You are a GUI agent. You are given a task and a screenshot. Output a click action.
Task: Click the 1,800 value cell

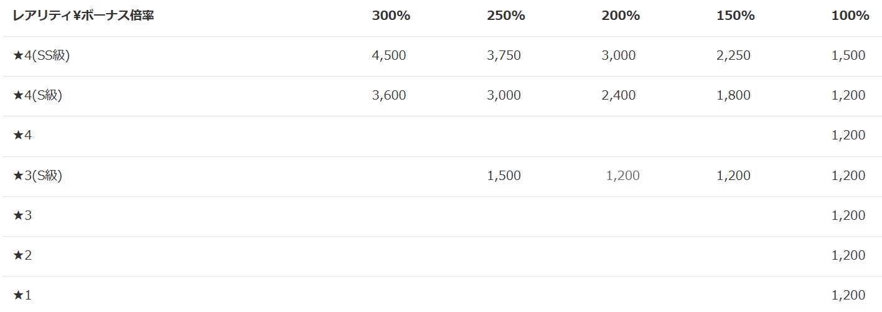point(734,95)
